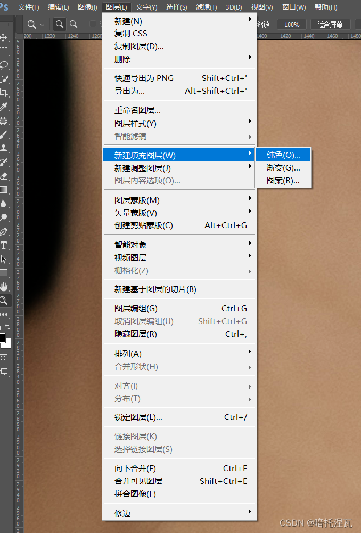
Task: Select the Clone Stamp tool
Action: coord(4,148)
